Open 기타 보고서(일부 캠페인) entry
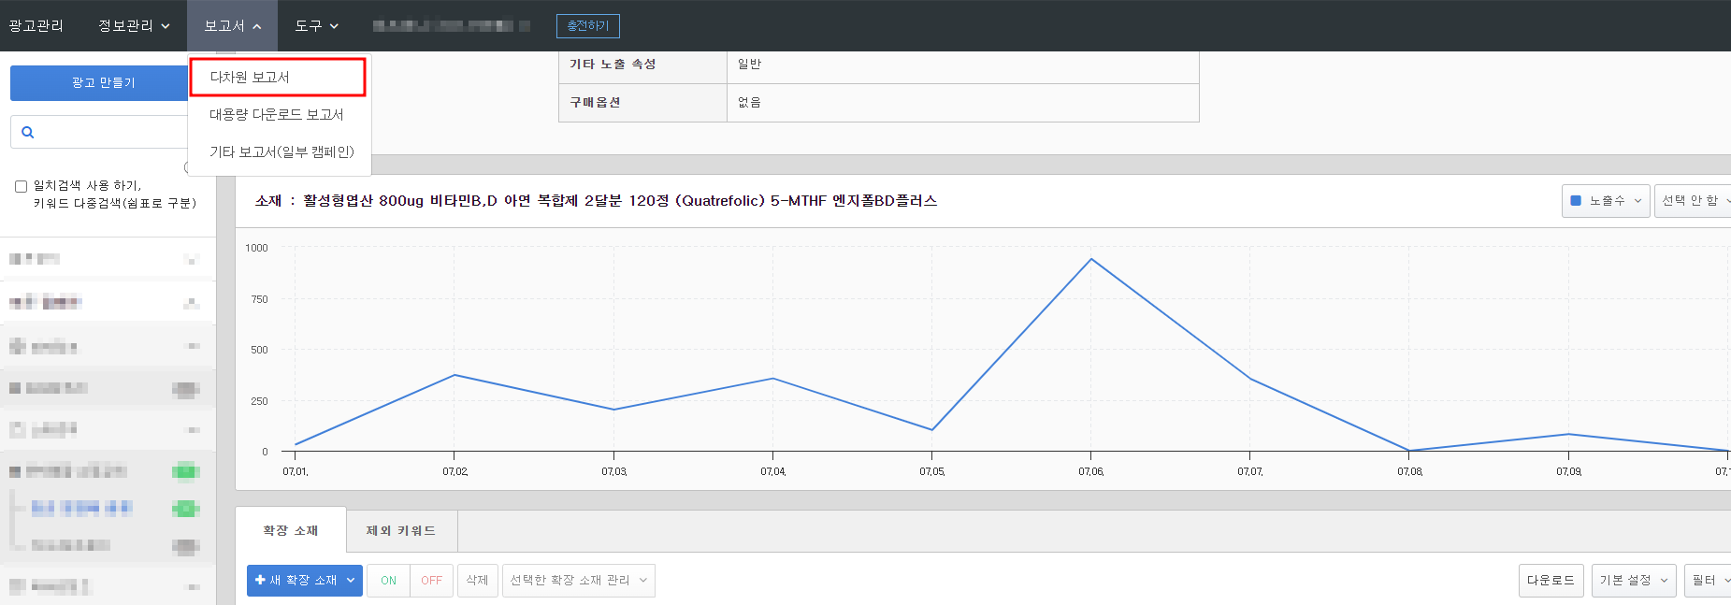1731x605 pixels. tap(281, 151)
